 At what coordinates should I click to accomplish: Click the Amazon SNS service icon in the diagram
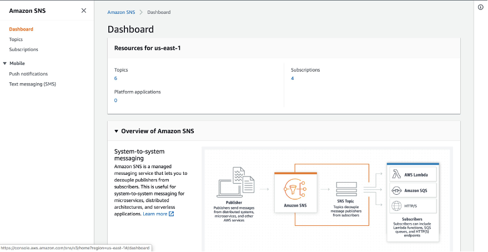pos(295,189)
